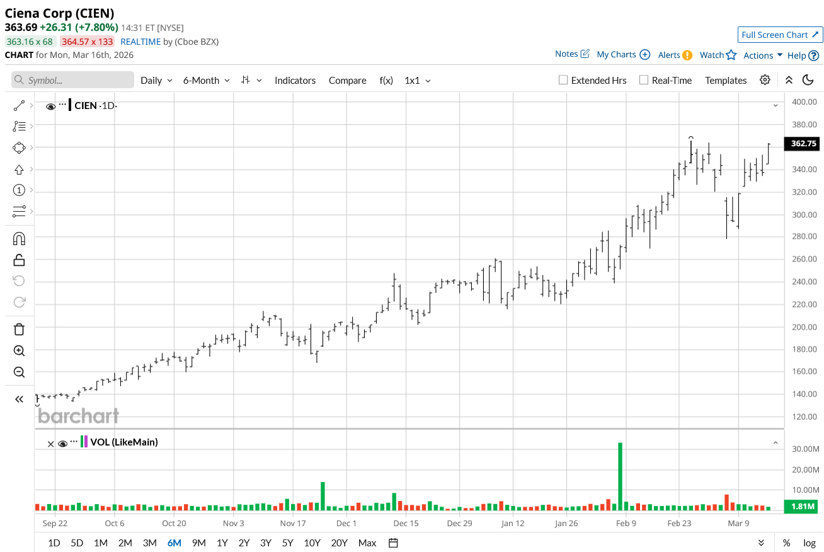Click the REALTIME link
Viewport: 824px width, 552px height.
pos(140,42)
